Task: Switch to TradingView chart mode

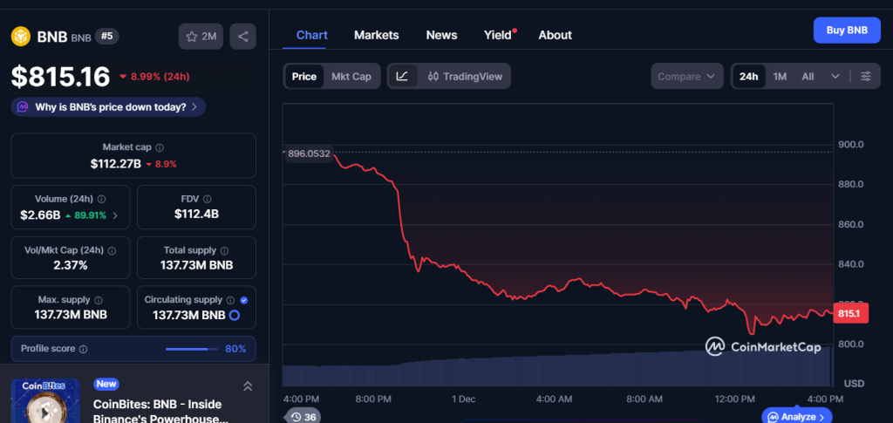Action: (x=465, y=77)
